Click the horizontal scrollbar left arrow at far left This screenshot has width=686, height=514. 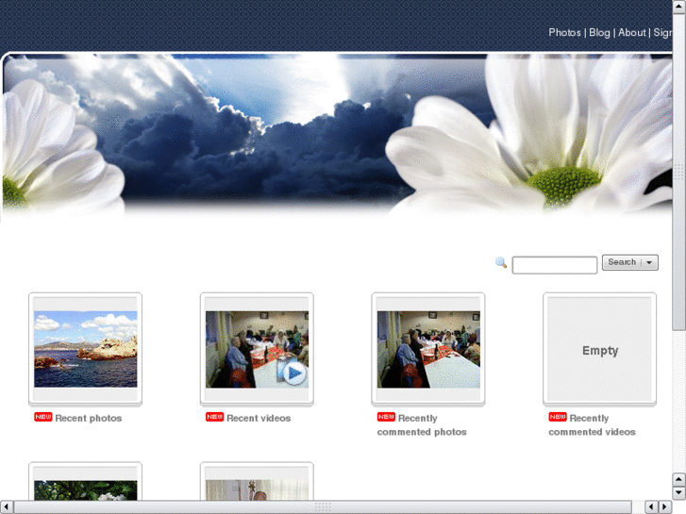6,507
